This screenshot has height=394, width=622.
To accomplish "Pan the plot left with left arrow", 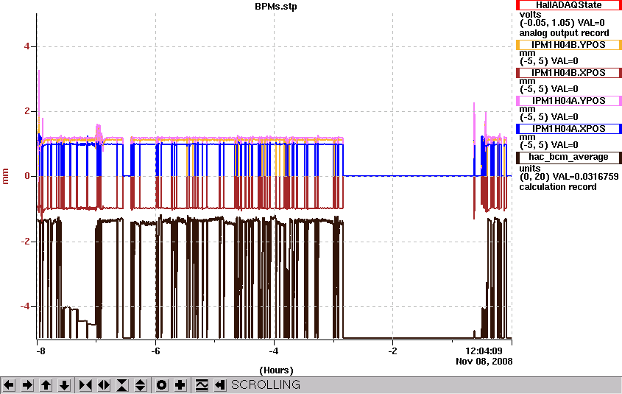I will point(9,385).
